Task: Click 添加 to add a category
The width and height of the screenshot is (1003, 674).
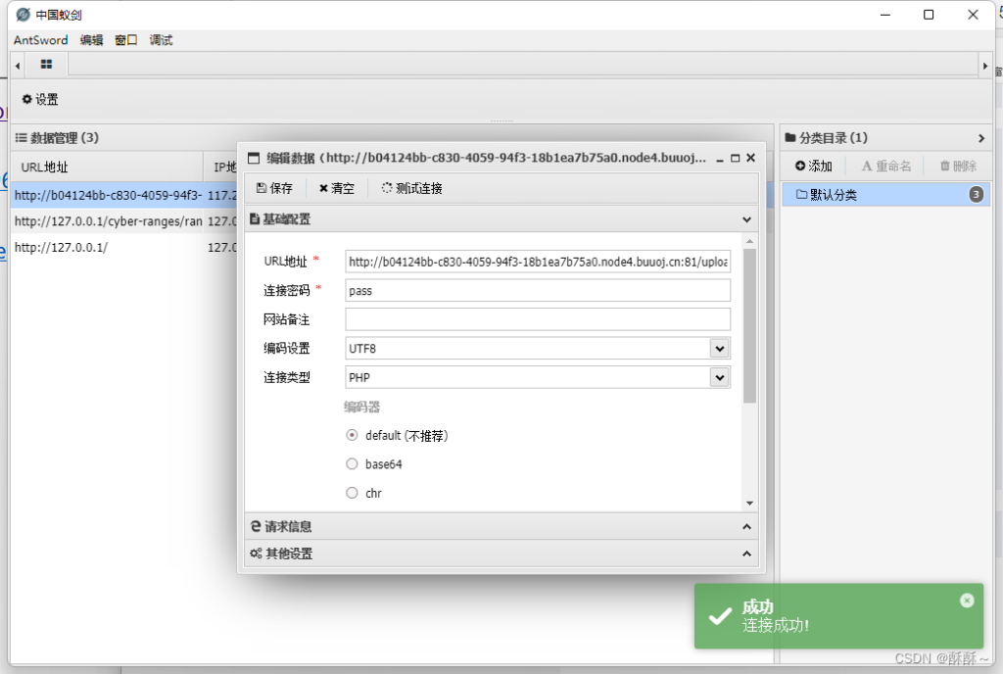Action: point(814,167)
